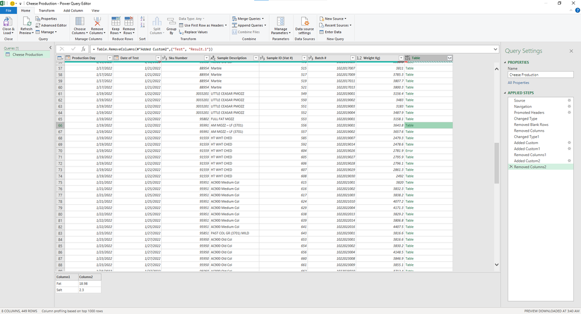Expand the Table column using its header icon
Image resolution: width=581 pixels, height=314 pixels.
[x=449, y=58]
